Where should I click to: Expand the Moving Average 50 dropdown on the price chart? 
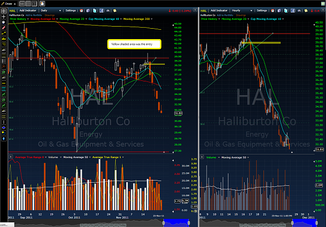(x=57, y=19)
